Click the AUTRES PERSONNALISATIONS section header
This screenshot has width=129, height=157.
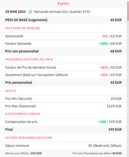[28, 138]
